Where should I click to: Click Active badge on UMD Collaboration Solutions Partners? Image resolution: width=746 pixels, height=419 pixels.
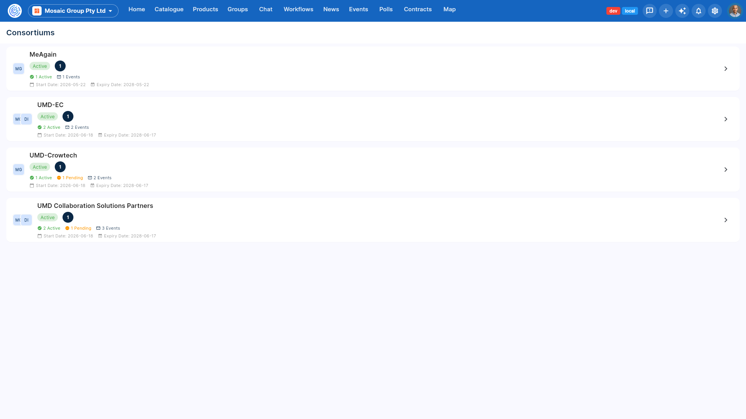click(47, 217)
